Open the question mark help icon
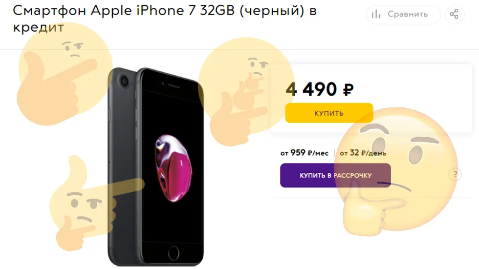This screenshot has width=479, height=269. pyautogui.click(x=455, y=175)
